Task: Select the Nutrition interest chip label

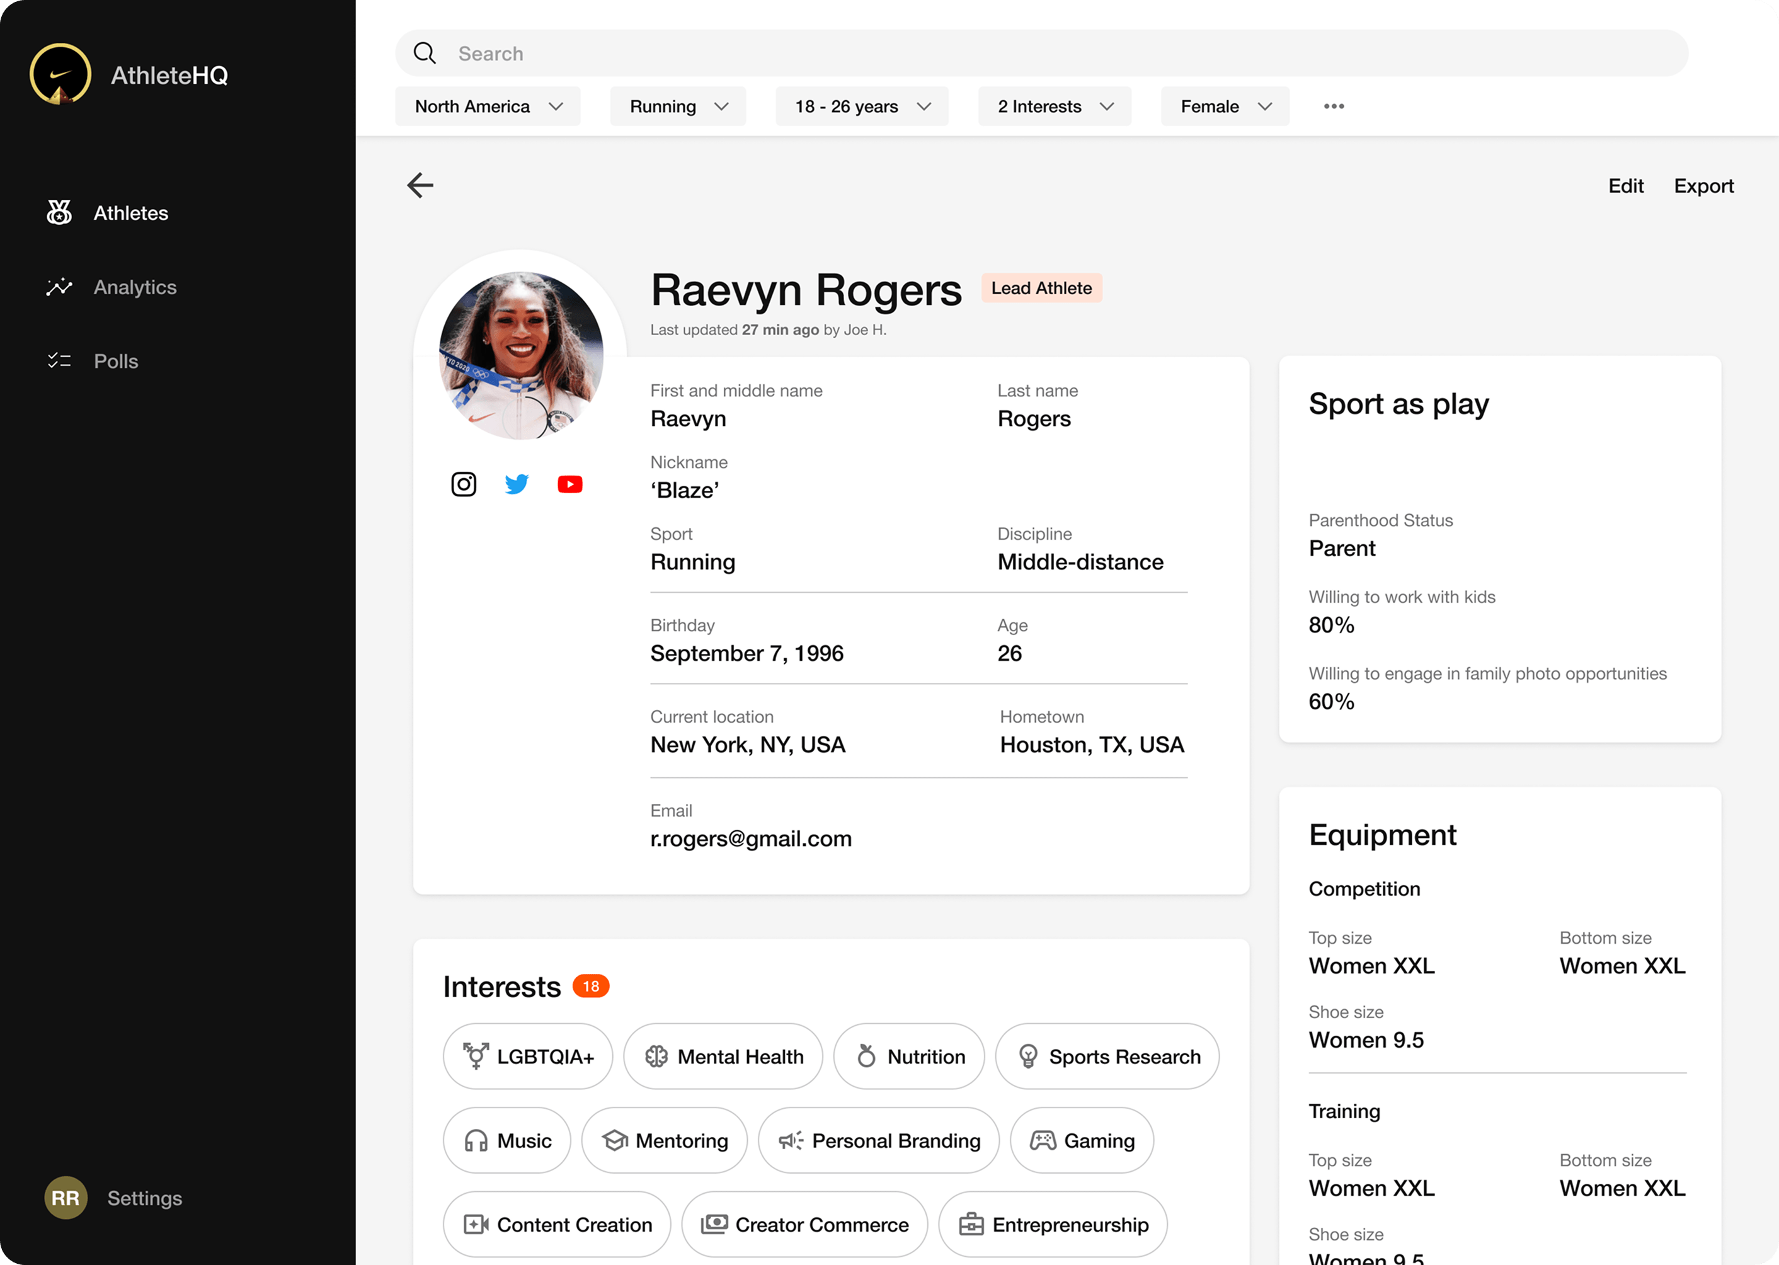Action: [x=926, y=1056]
